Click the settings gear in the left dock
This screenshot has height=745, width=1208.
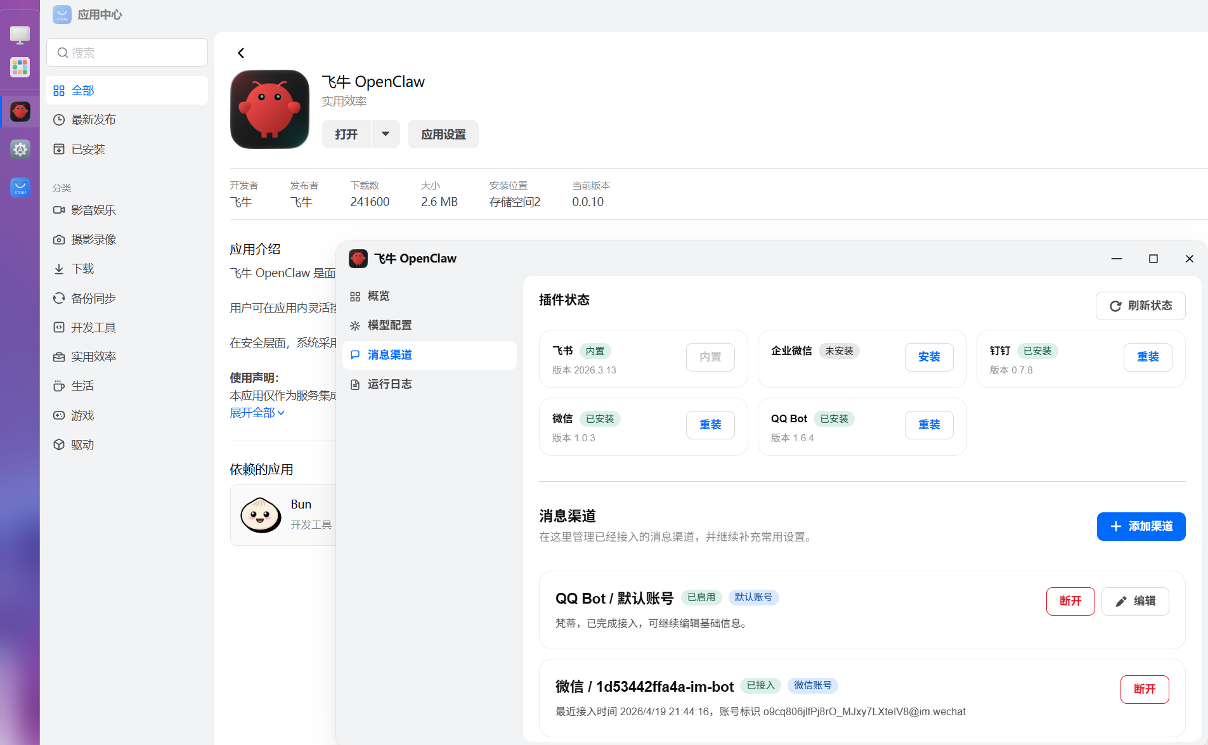tap(20, 149)
